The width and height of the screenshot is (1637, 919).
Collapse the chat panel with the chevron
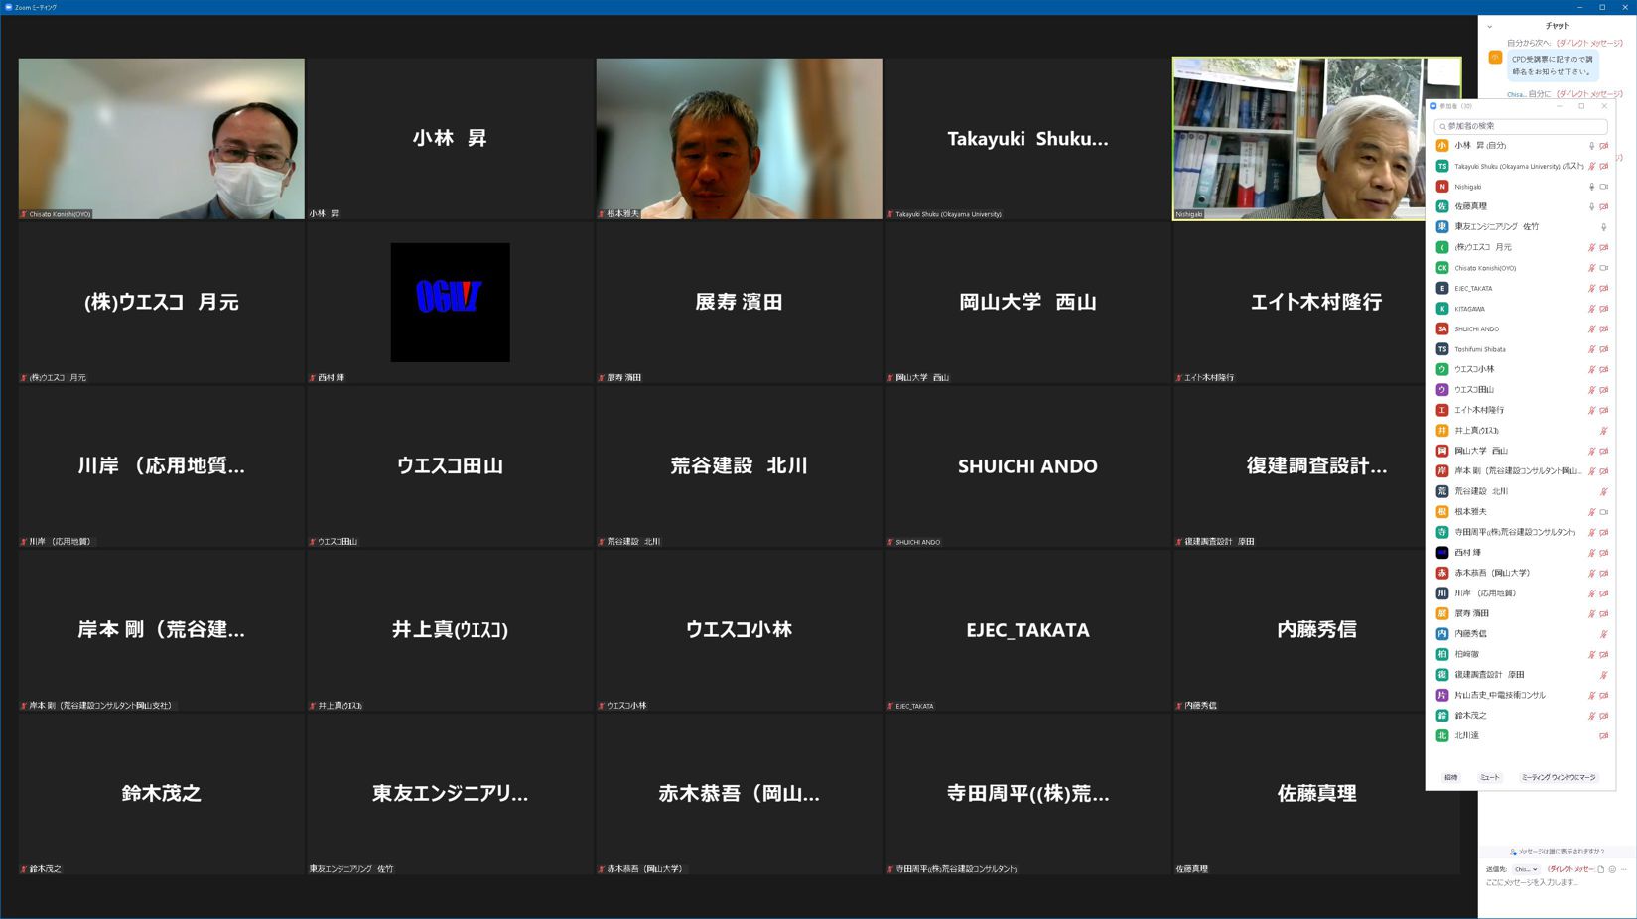click(1490, 27)
